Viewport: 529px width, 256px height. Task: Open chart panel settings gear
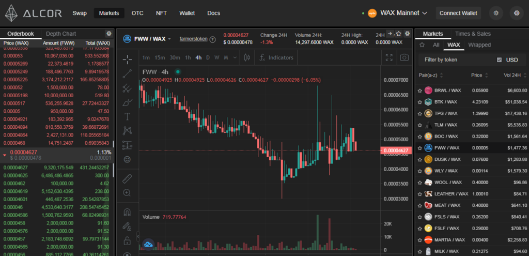pyautogui.click(x=407, y=34)
